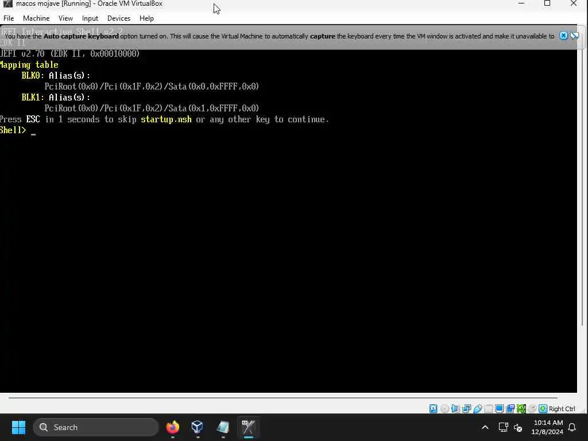Suppress the keyboard capture message permanently

(574, 36)
